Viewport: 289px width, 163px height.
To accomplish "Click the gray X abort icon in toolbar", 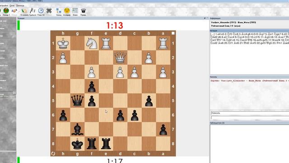I will click(49, 11).
